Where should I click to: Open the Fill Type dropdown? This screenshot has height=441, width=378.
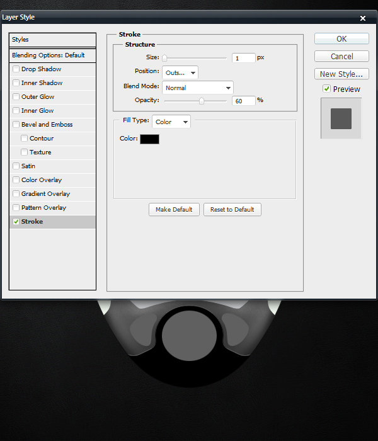coord(171,122)
